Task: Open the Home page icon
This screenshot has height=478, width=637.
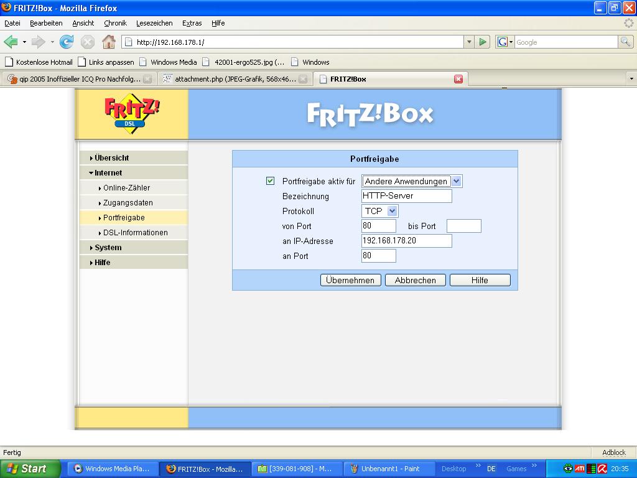Action: pyautogui.click(x=108, y=42)
